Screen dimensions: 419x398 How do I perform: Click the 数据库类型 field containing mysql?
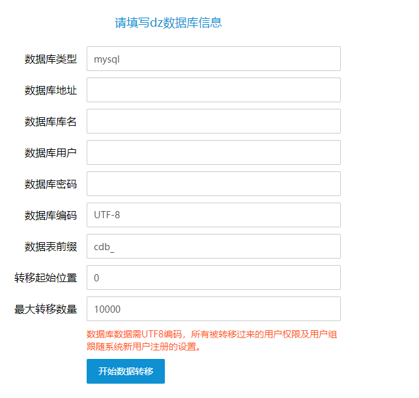point(214,59)
